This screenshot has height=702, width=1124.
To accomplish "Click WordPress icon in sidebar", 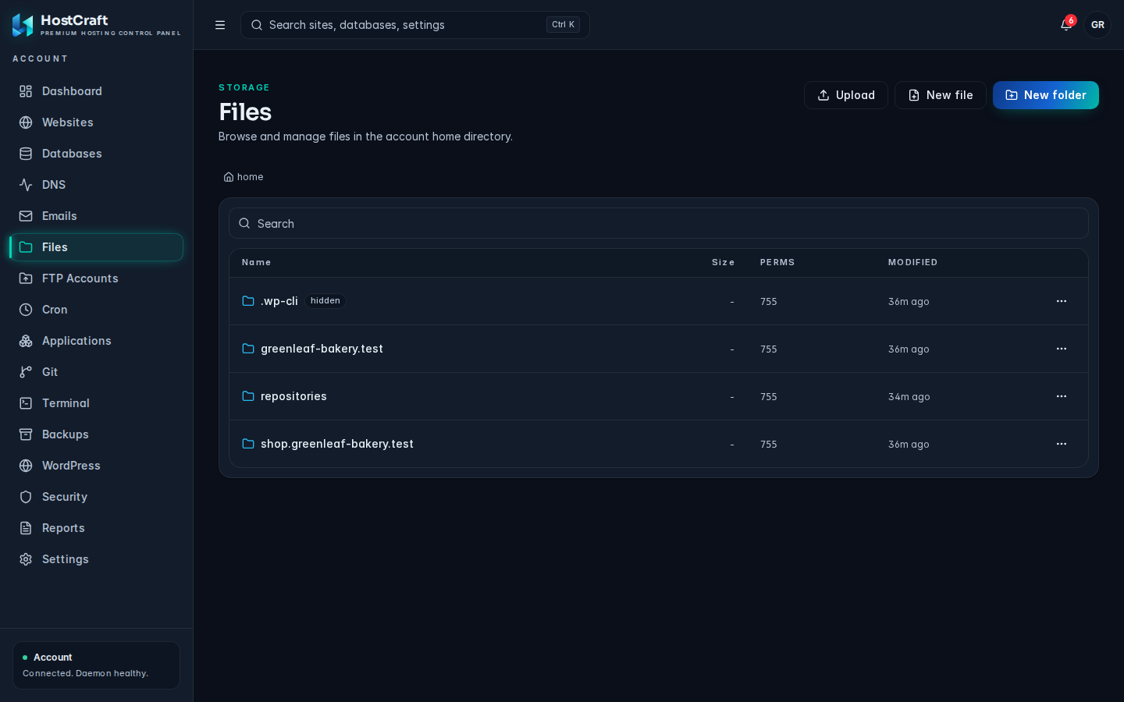I will tap(26, 466).
